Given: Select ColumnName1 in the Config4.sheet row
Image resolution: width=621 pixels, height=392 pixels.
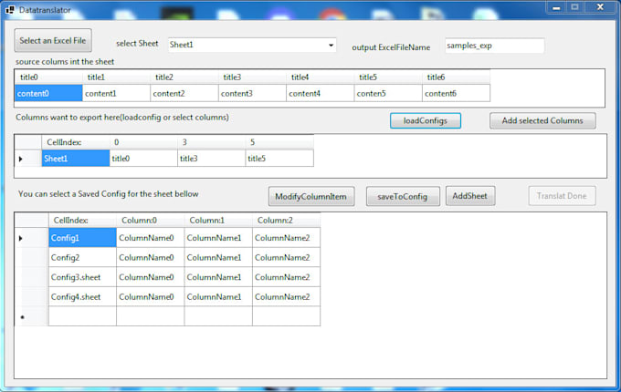Looking at the screenshot, I should (x=218, y=297).
